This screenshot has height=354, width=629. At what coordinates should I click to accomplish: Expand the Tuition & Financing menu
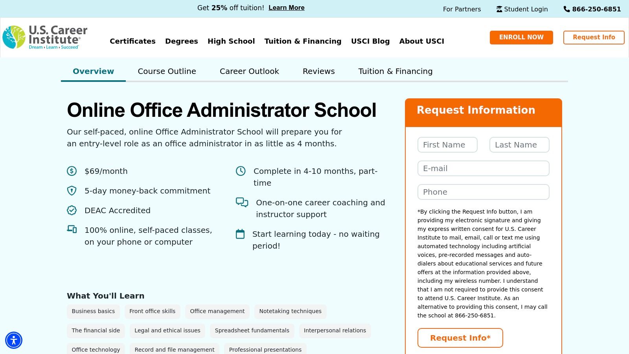pyautogui.click(x=303, y=41)
